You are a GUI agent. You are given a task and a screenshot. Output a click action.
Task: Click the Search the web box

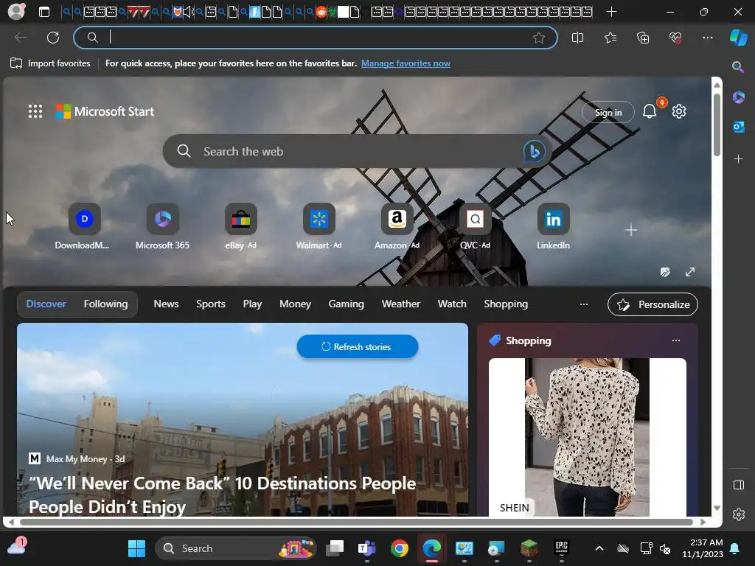[358, 151]
